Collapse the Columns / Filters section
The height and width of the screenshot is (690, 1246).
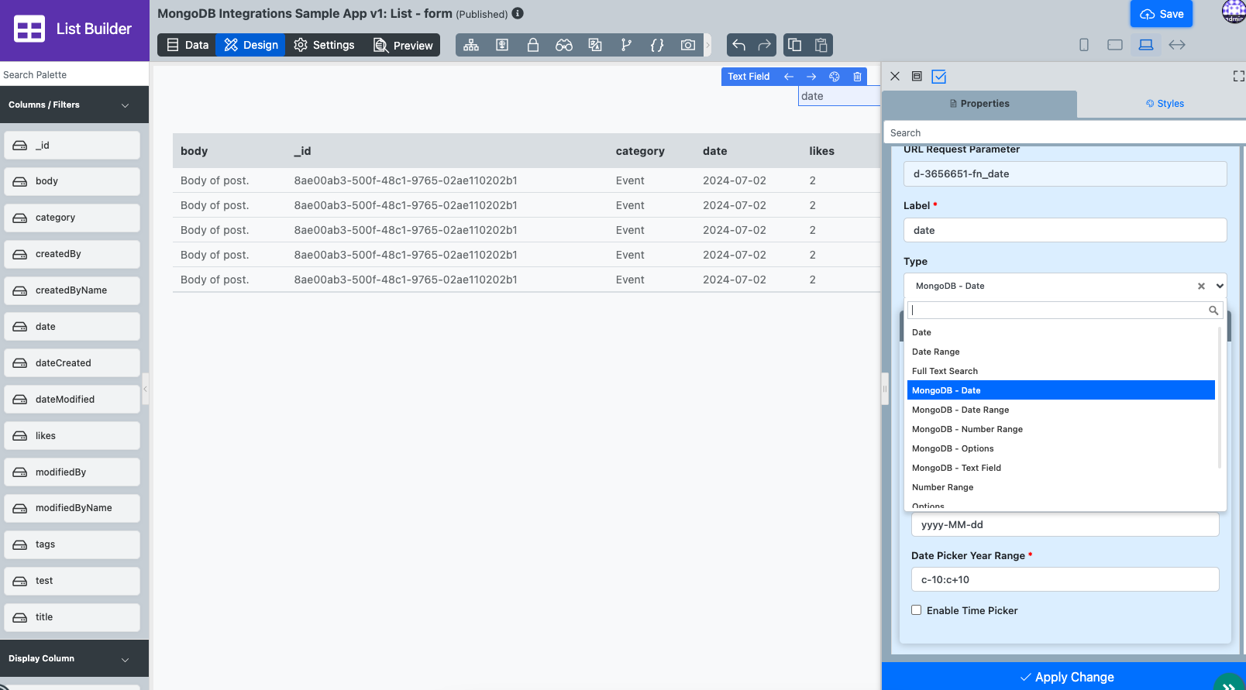click(x=125, y=105)
